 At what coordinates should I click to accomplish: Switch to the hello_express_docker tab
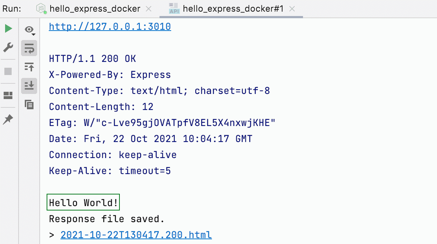point(95,8)
